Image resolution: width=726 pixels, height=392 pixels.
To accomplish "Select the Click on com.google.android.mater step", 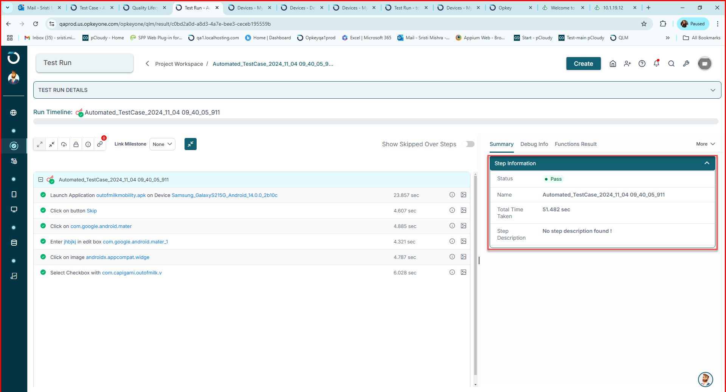I will (251, 226).
